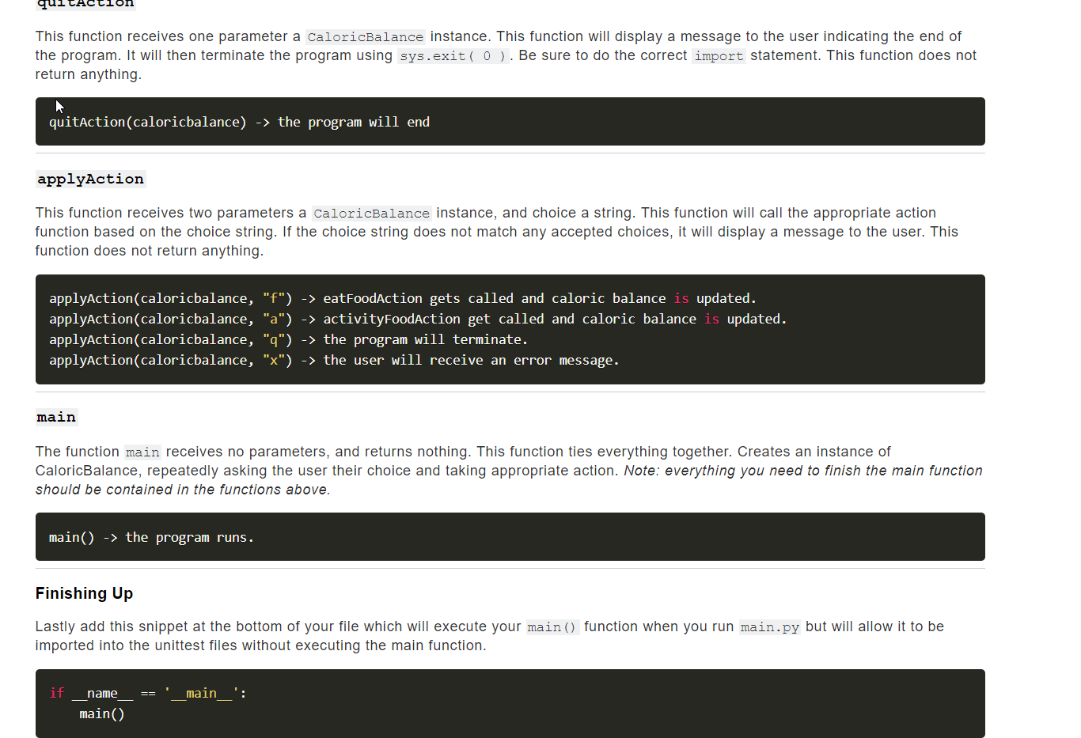The width and height of the screenshot is (1081, 738).
Task: Click the applyAction "q" terminate code line
Action: (288, 339)
